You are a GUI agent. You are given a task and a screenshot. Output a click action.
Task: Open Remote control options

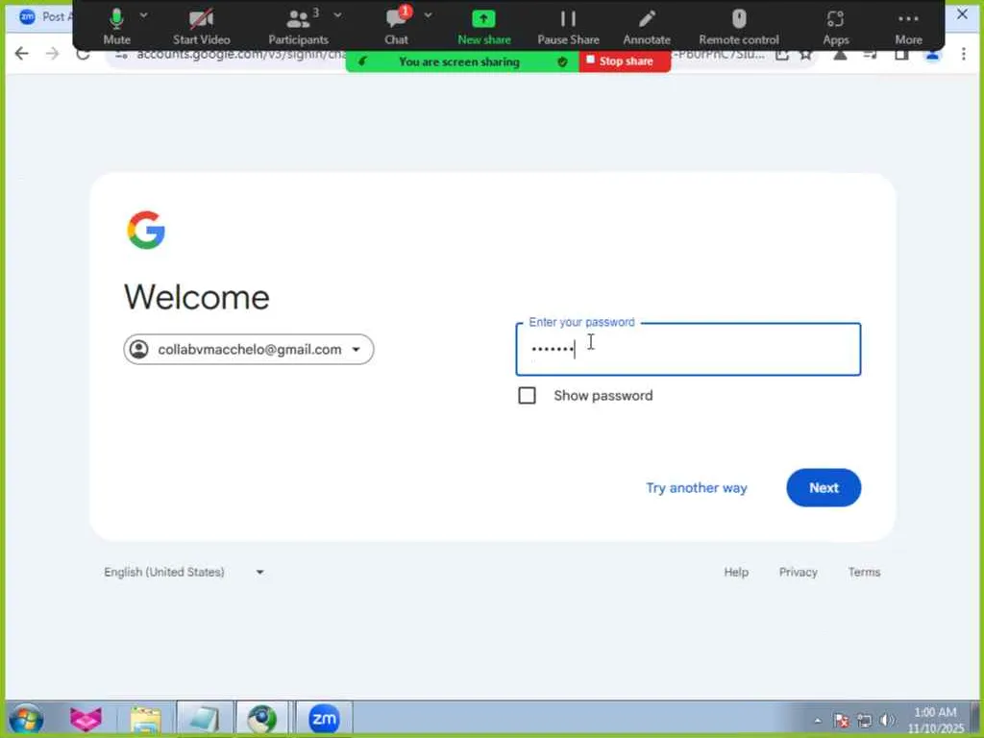coord(739,26)
